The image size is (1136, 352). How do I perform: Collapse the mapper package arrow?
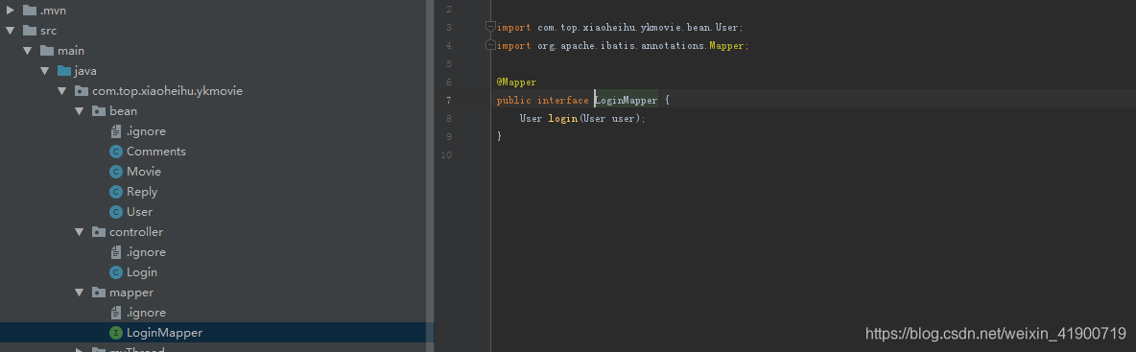(x=80, y=293)
